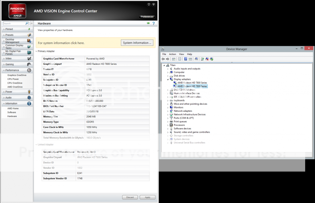
Task: Select Software under Information
Action: [12, 112]
